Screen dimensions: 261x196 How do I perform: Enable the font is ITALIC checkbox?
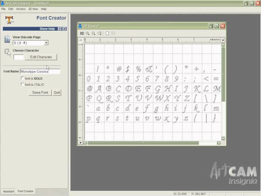click(x=22, y=85)
